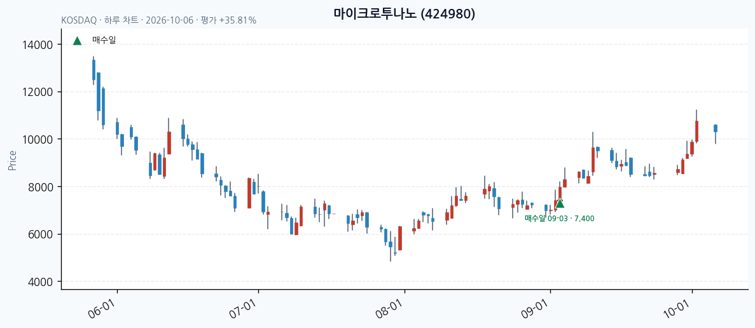Click the x-axis date label 06-01
This screenshot has height=328, width=755.
pos(103,308)
